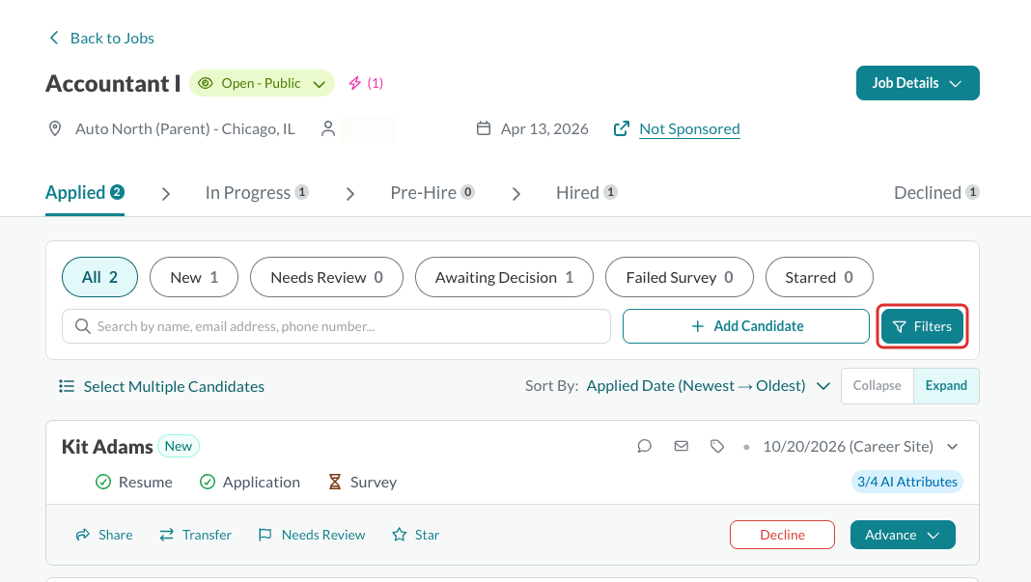Click the external link sponsorship icon
Image resolution: width=1031 pixels, height=582 pixels.
[622, 129]
